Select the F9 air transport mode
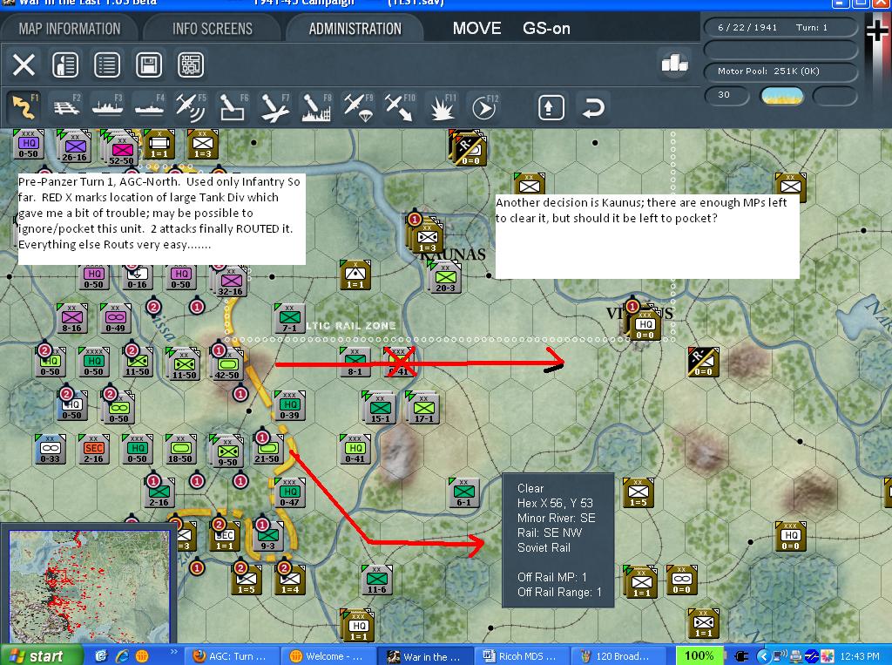 (358, 106)
